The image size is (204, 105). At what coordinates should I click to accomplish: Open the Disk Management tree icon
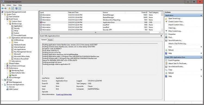[x=7, y=82]
